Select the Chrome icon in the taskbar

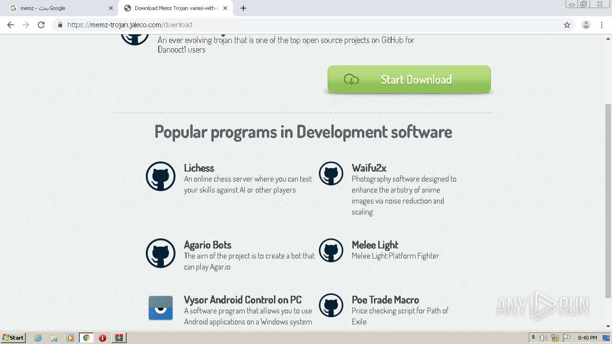coord(86,338)
